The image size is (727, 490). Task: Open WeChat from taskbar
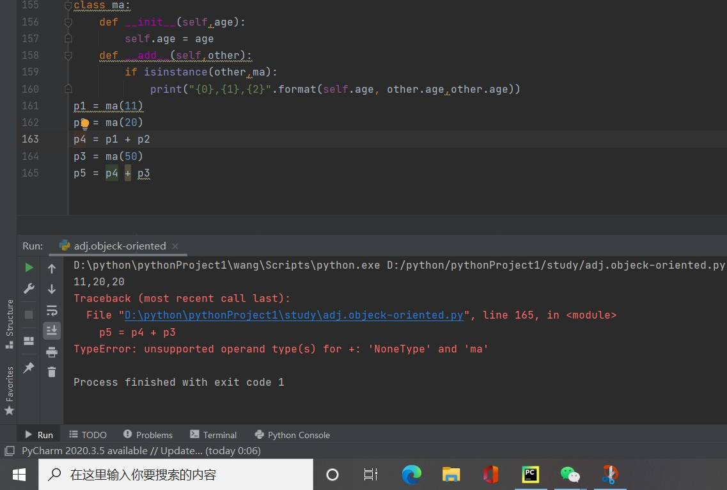570,474
